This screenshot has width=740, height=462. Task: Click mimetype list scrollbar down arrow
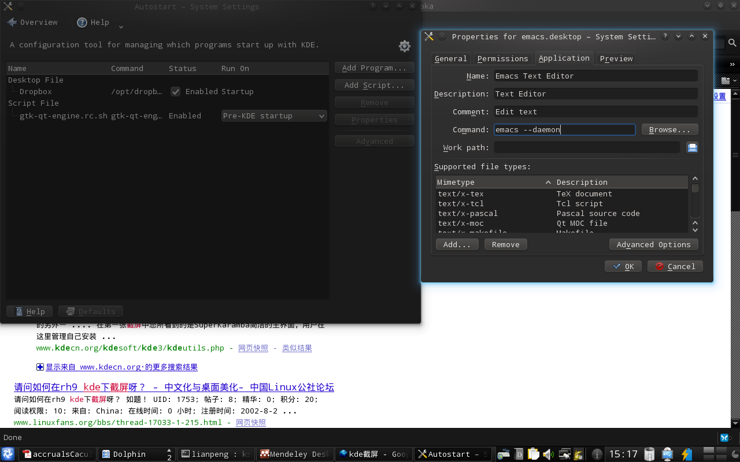[x=695, y=230]
